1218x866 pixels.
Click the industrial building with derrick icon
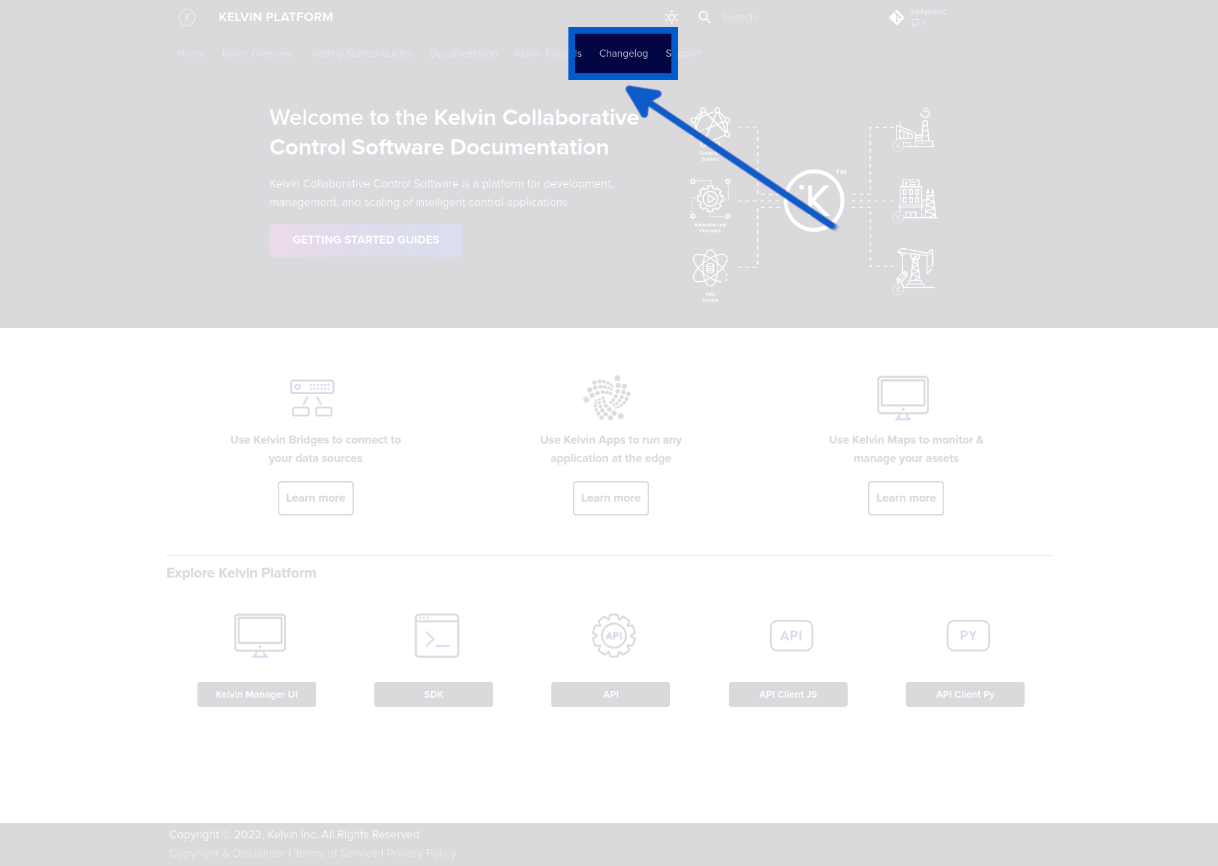coord(915,201)
